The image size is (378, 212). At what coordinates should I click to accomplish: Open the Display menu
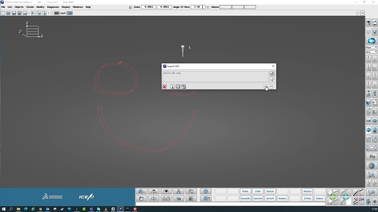click(x=66, y=7)
